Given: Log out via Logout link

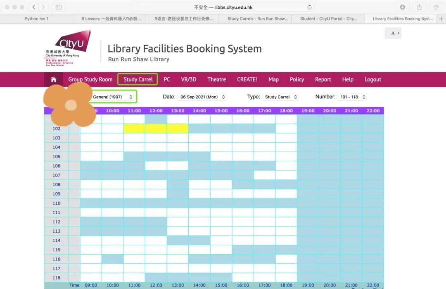Looking at the screenshot, I should (372, 79).
